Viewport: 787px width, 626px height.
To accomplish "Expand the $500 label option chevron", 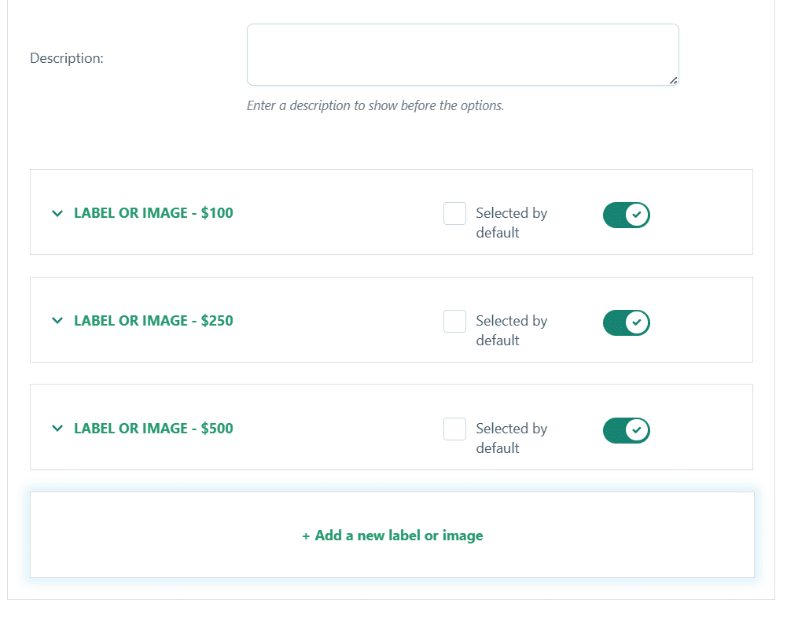I will (57, 429).
